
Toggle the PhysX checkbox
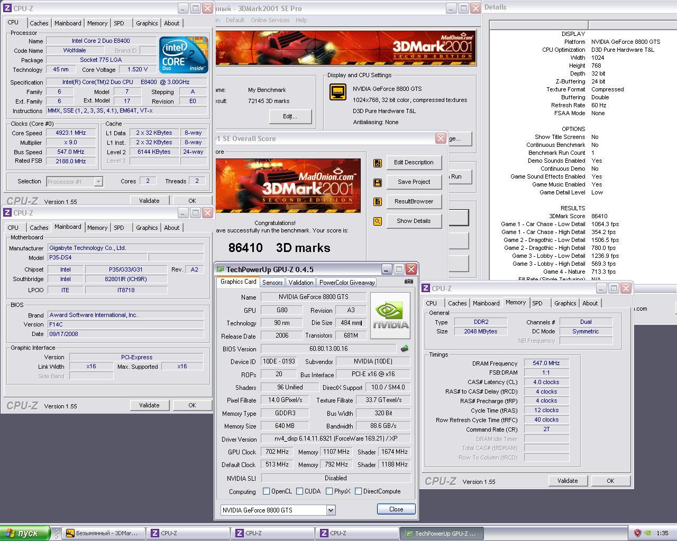[x=329, y=491]
